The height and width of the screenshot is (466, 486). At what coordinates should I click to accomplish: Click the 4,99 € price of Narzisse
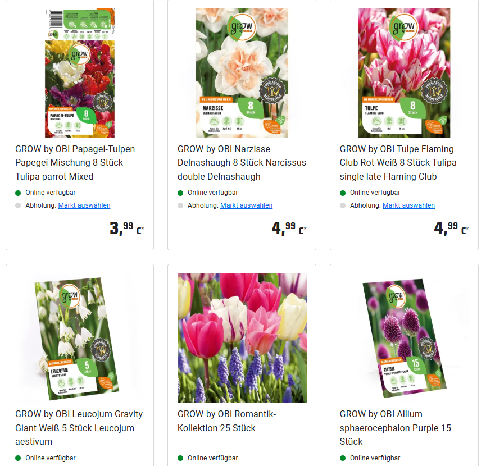(289, 229)
